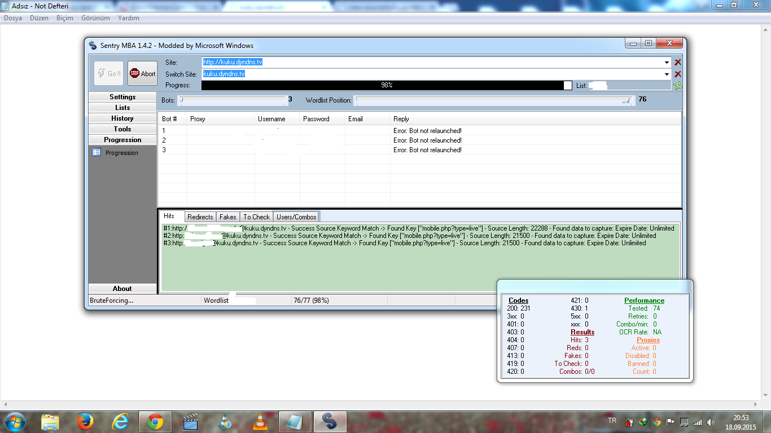Click the Reply column header
The width and height of the screenshot is (771, 433).
tap(401, 119)
